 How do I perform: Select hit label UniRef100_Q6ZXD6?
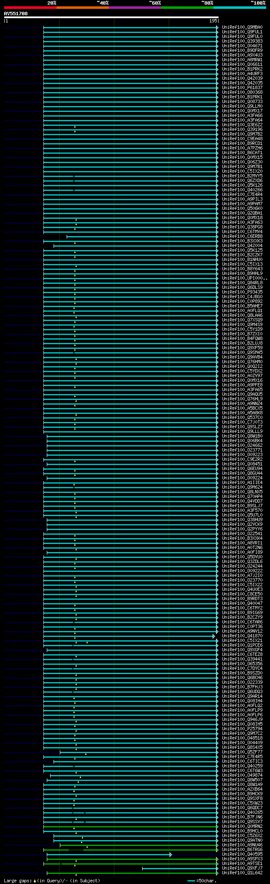pyautogui.click(x=242, y=180)
